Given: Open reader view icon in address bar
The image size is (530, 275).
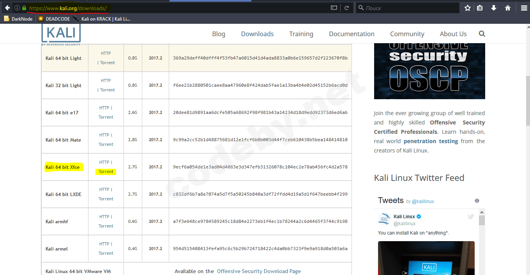Looking at the screenshot, I should 334,8.
